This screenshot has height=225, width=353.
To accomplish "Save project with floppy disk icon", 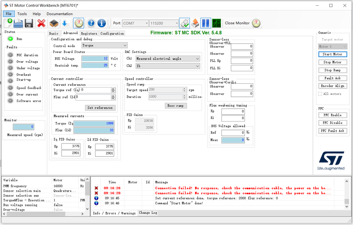I will tap(29, 23).
